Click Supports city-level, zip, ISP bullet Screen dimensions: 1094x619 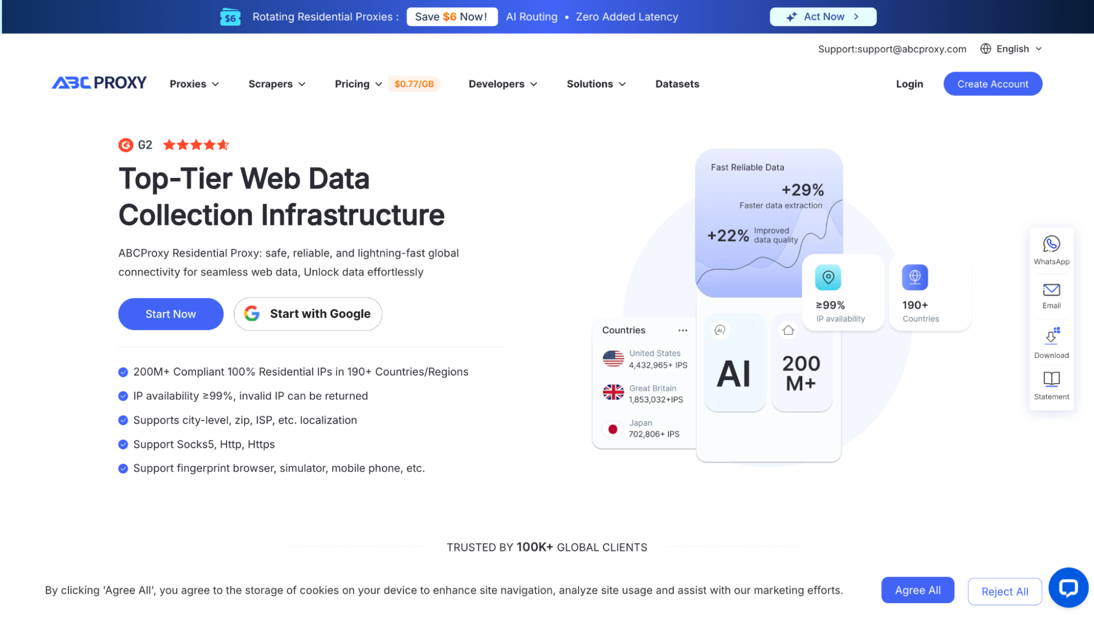245,420
